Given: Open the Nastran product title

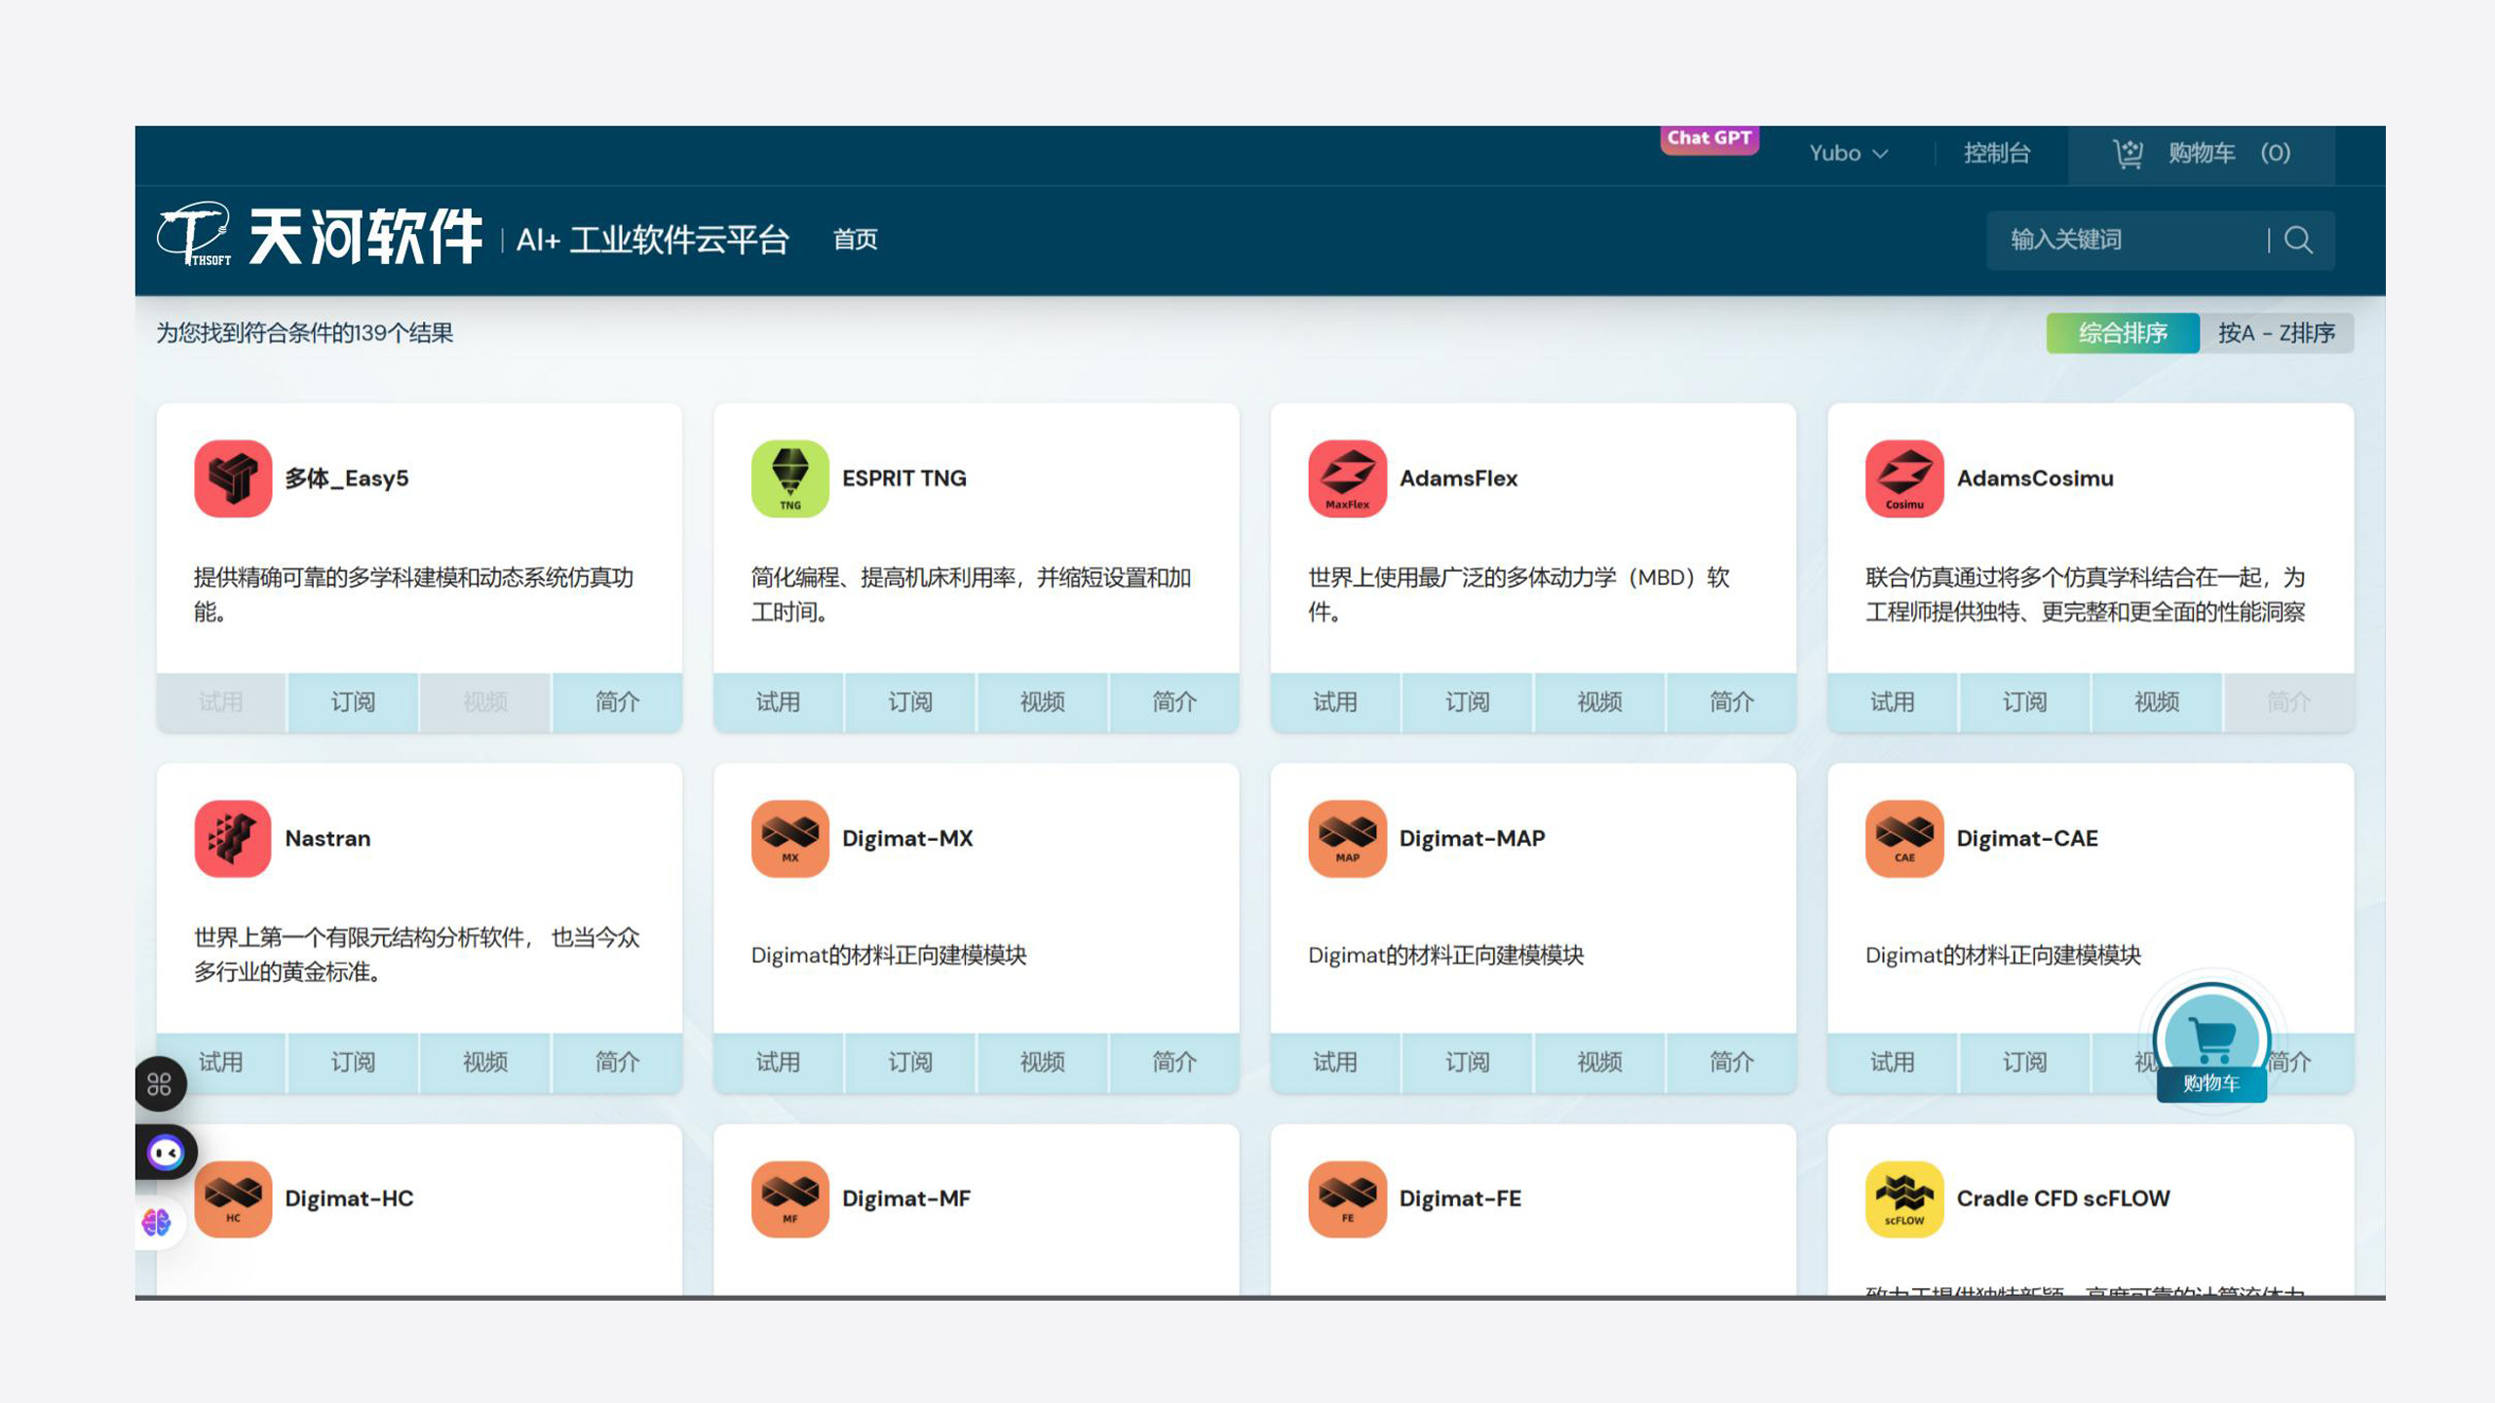Looking at the screenshot, I should [x=327, y=839].
